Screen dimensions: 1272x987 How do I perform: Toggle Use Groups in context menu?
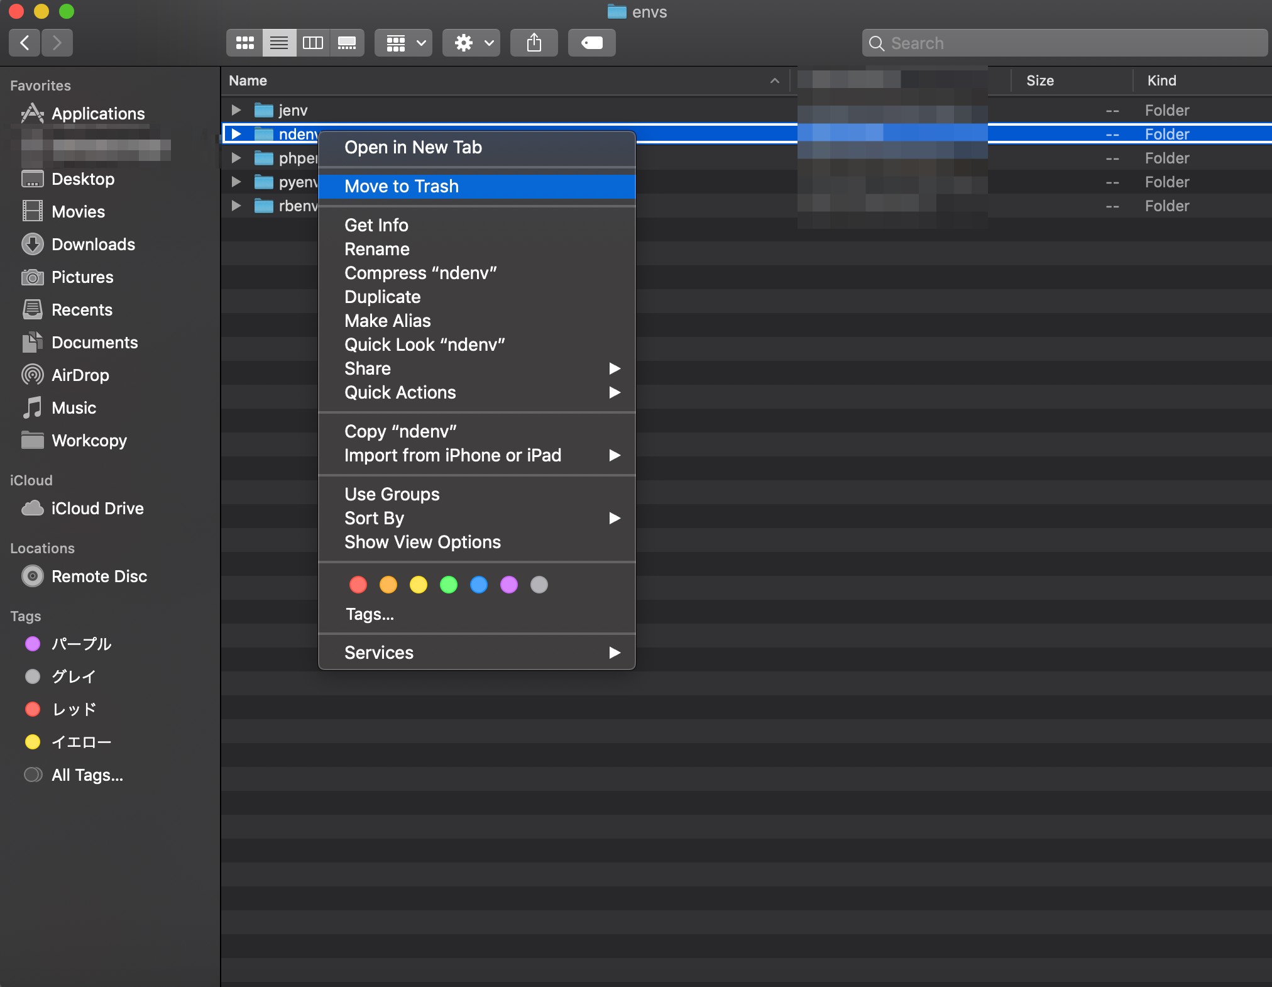click(392, 494)
